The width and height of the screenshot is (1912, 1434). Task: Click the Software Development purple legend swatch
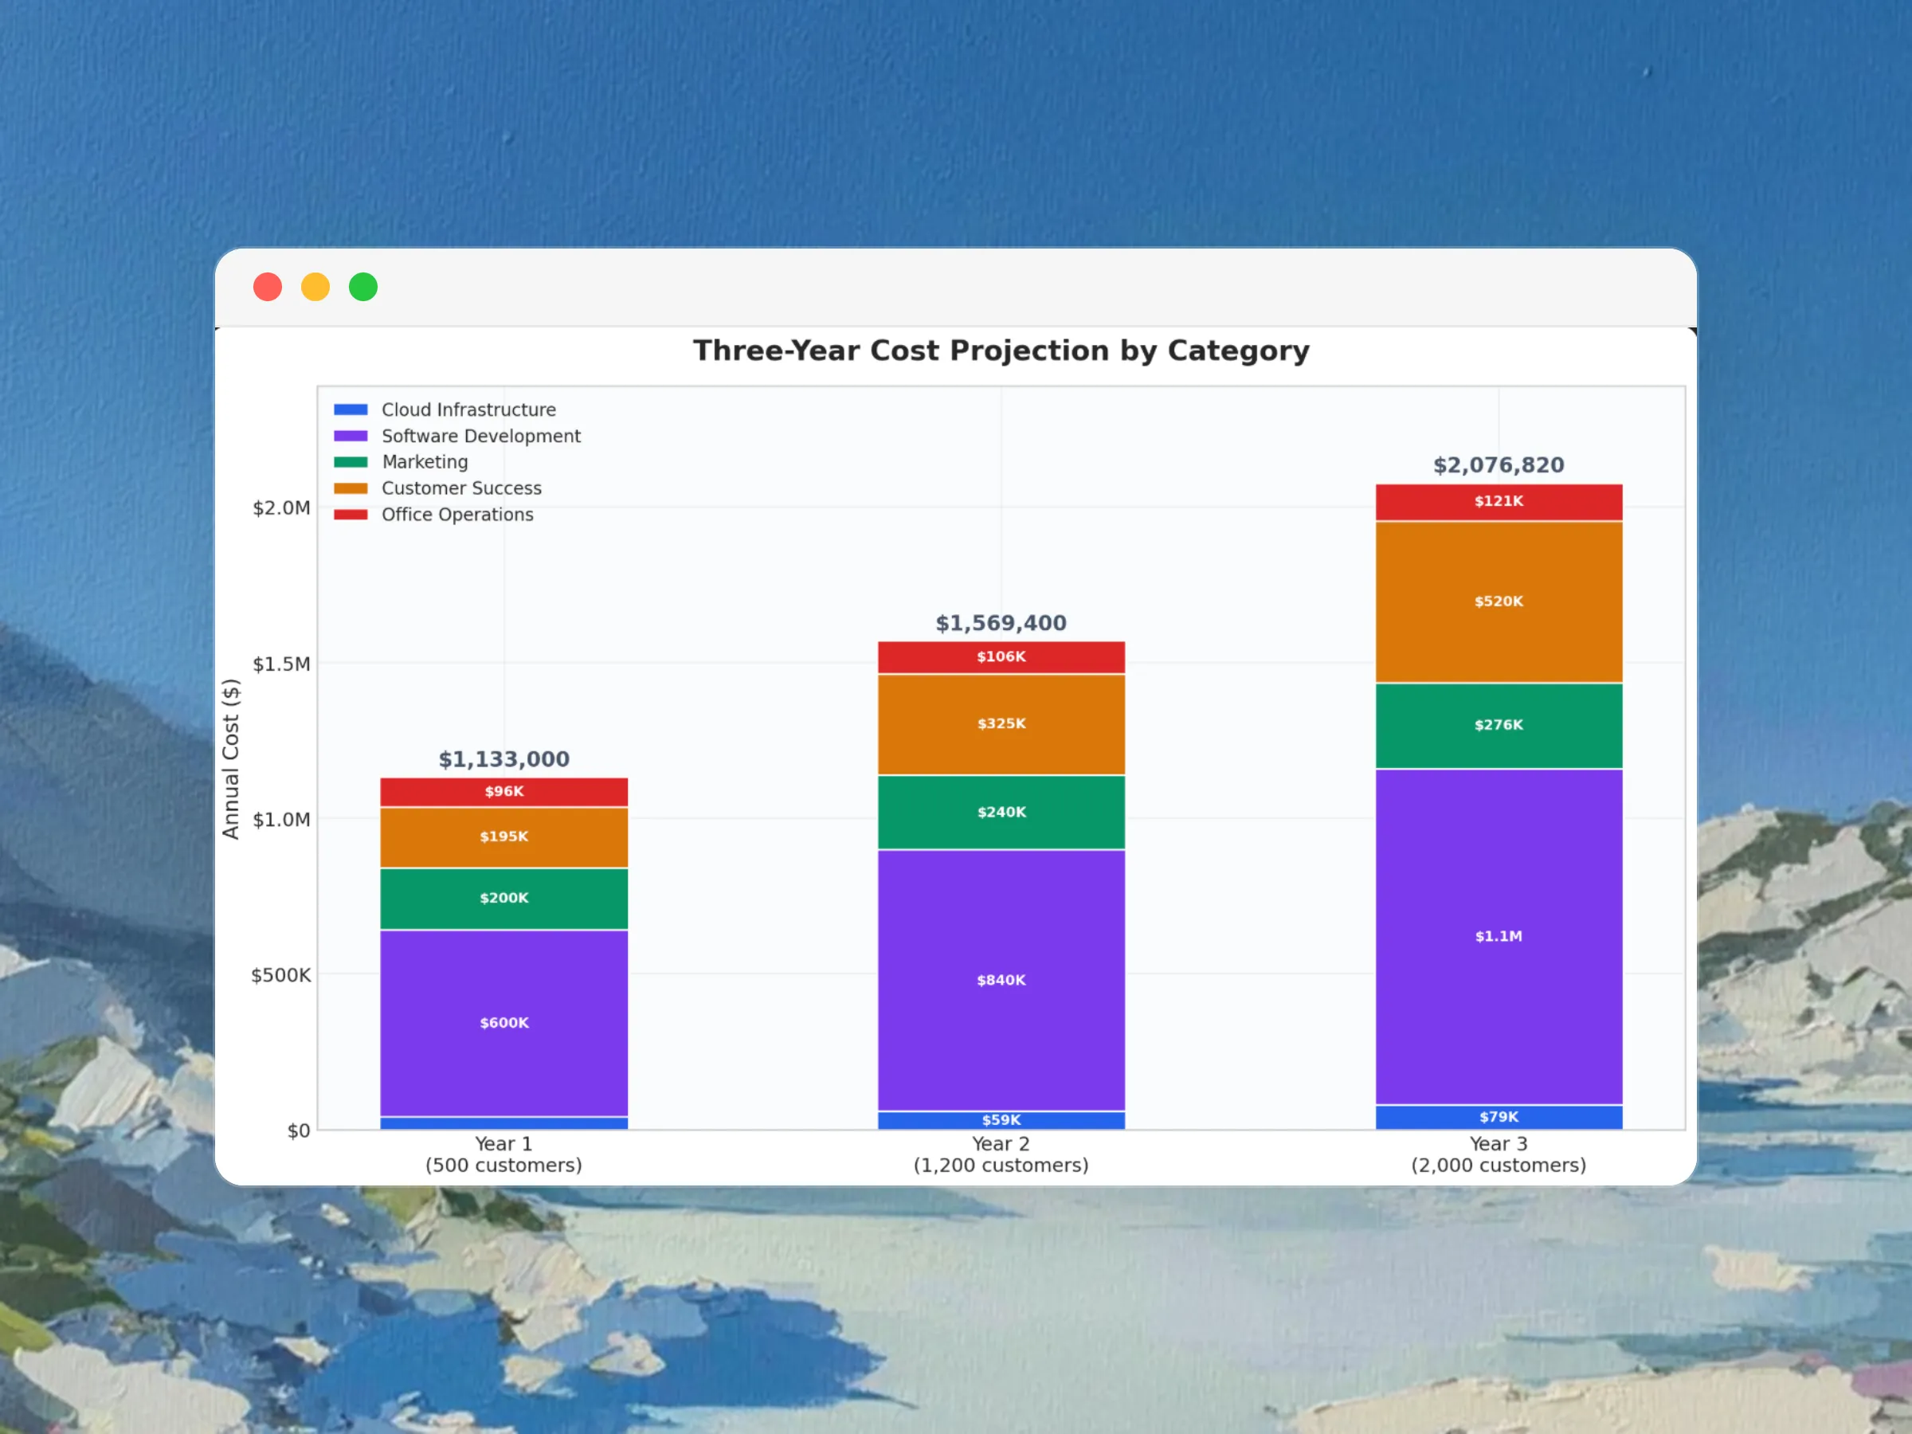pyautogui.click(x=351, y=436)
